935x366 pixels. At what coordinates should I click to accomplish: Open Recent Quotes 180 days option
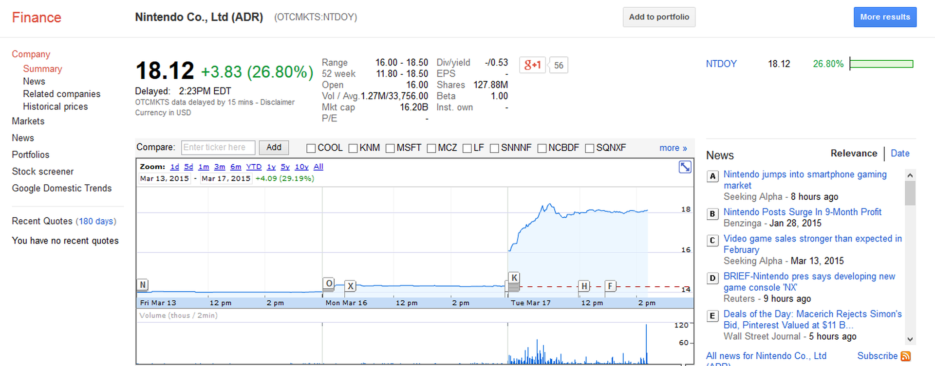click(x=96, y=221)
